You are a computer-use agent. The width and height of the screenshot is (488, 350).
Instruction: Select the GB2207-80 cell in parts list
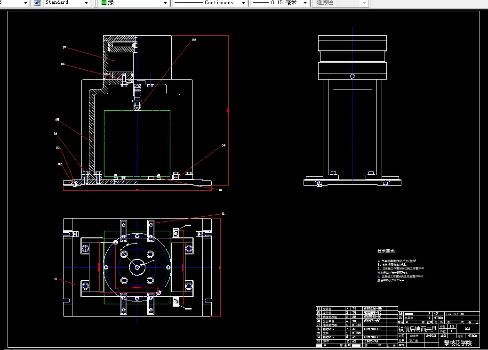(455, 314)
